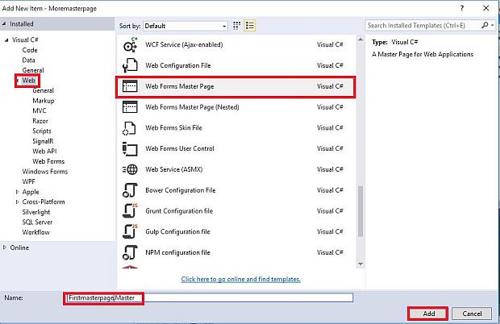500x324 pixels.
Task: Click the WCF Service (Ajax-enabled) template icon
Action: point(130,45)
